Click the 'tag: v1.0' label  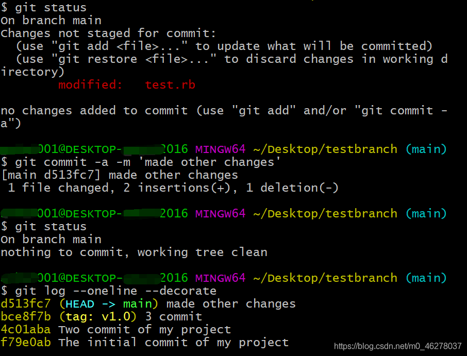[98, 317]
